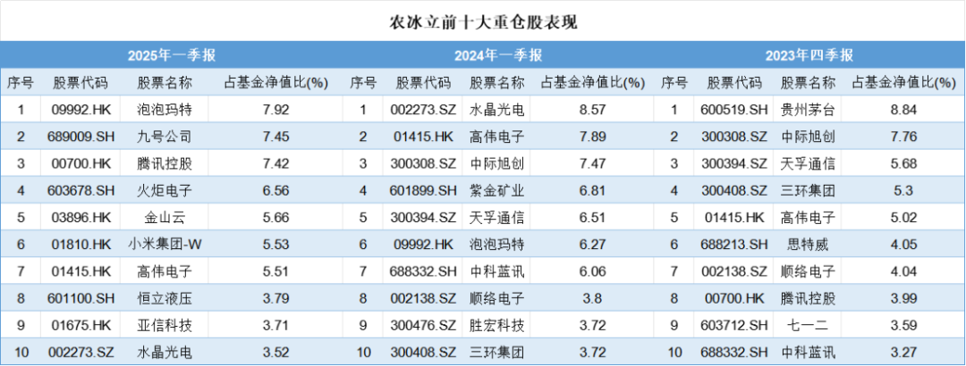Click stock code 600519.SH
The width and height of the screenshot is (966, 366).
click(x=733, y=110)
